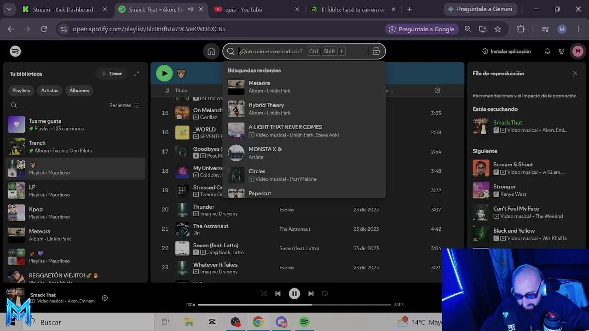Open the Browse icon beside the search field
The image size is (589, 331).
pyautogui.click(x=376, y=51)
